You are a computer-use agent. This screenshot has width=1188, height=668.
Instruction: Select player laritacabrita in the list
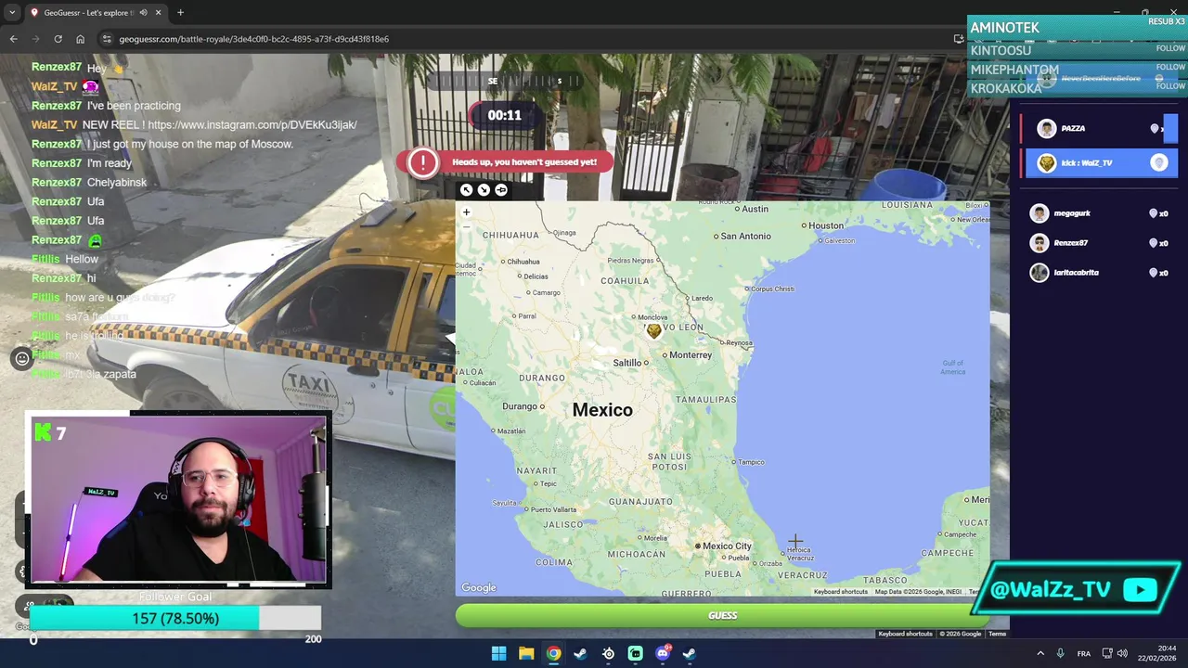click(x=1100, y=273)
